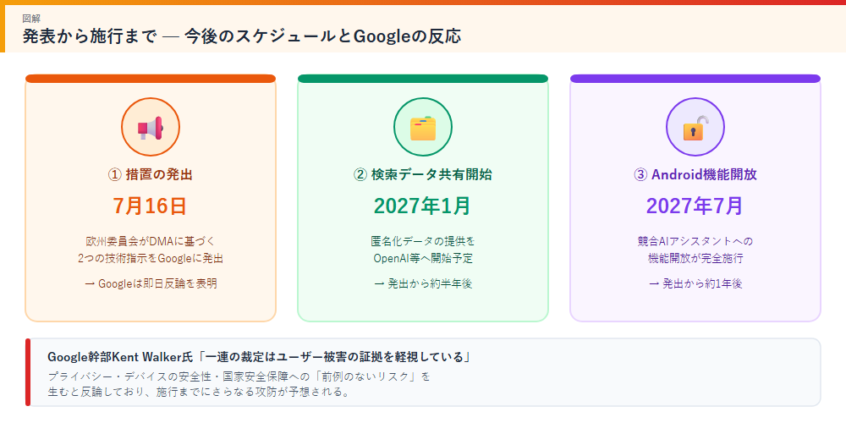Click the date "2027年7月"

pos(695,206)
